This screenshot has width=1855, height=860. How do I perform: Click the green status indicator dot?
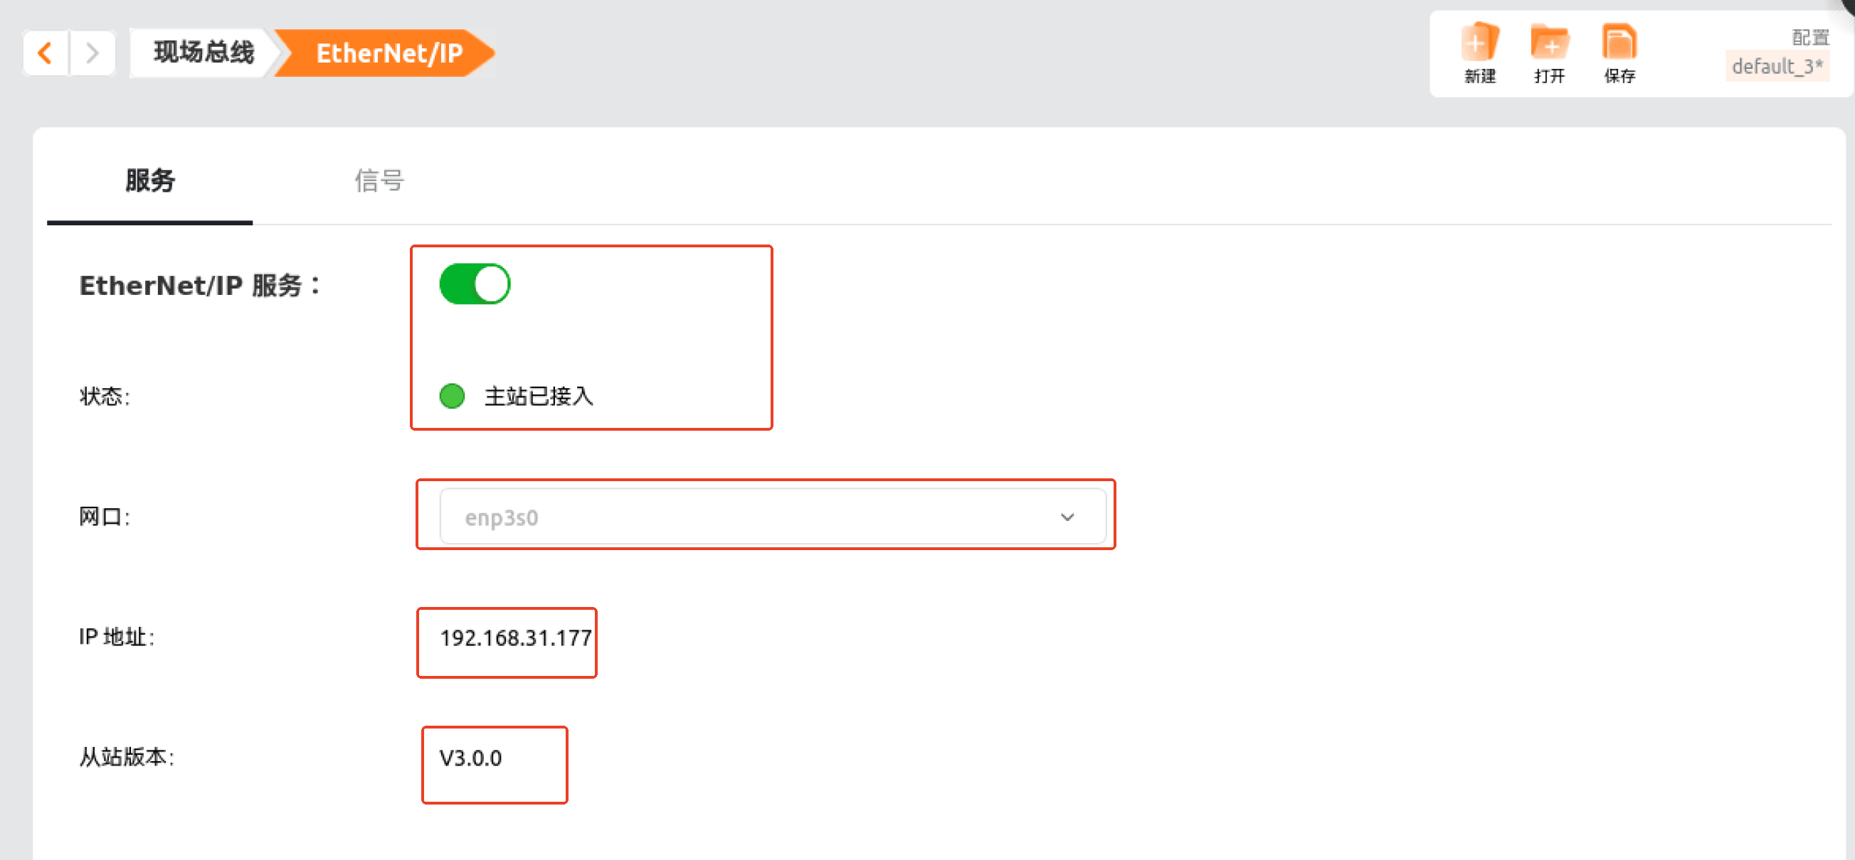453,396
